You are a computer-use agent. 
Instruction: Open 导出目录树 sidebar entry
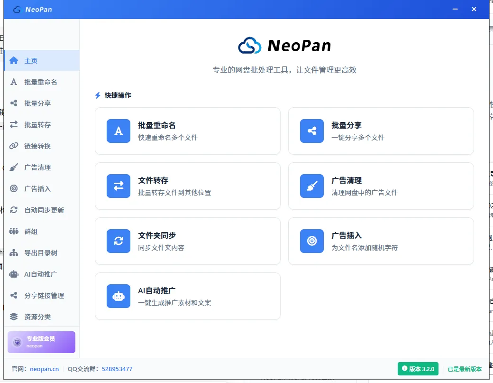pyautogui.click(x=42, y=252)
